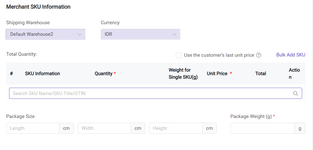Click the SKU Information column header

tap(42, 74)
